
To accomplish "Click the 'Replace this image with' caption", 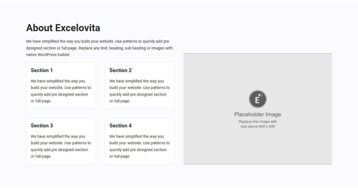I will tap(258, 121).
